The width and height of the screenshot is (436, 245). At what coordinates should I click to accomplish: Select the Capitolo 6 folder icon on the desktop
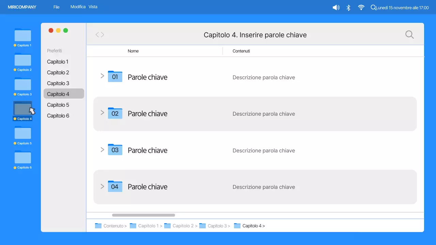(22, 158)
